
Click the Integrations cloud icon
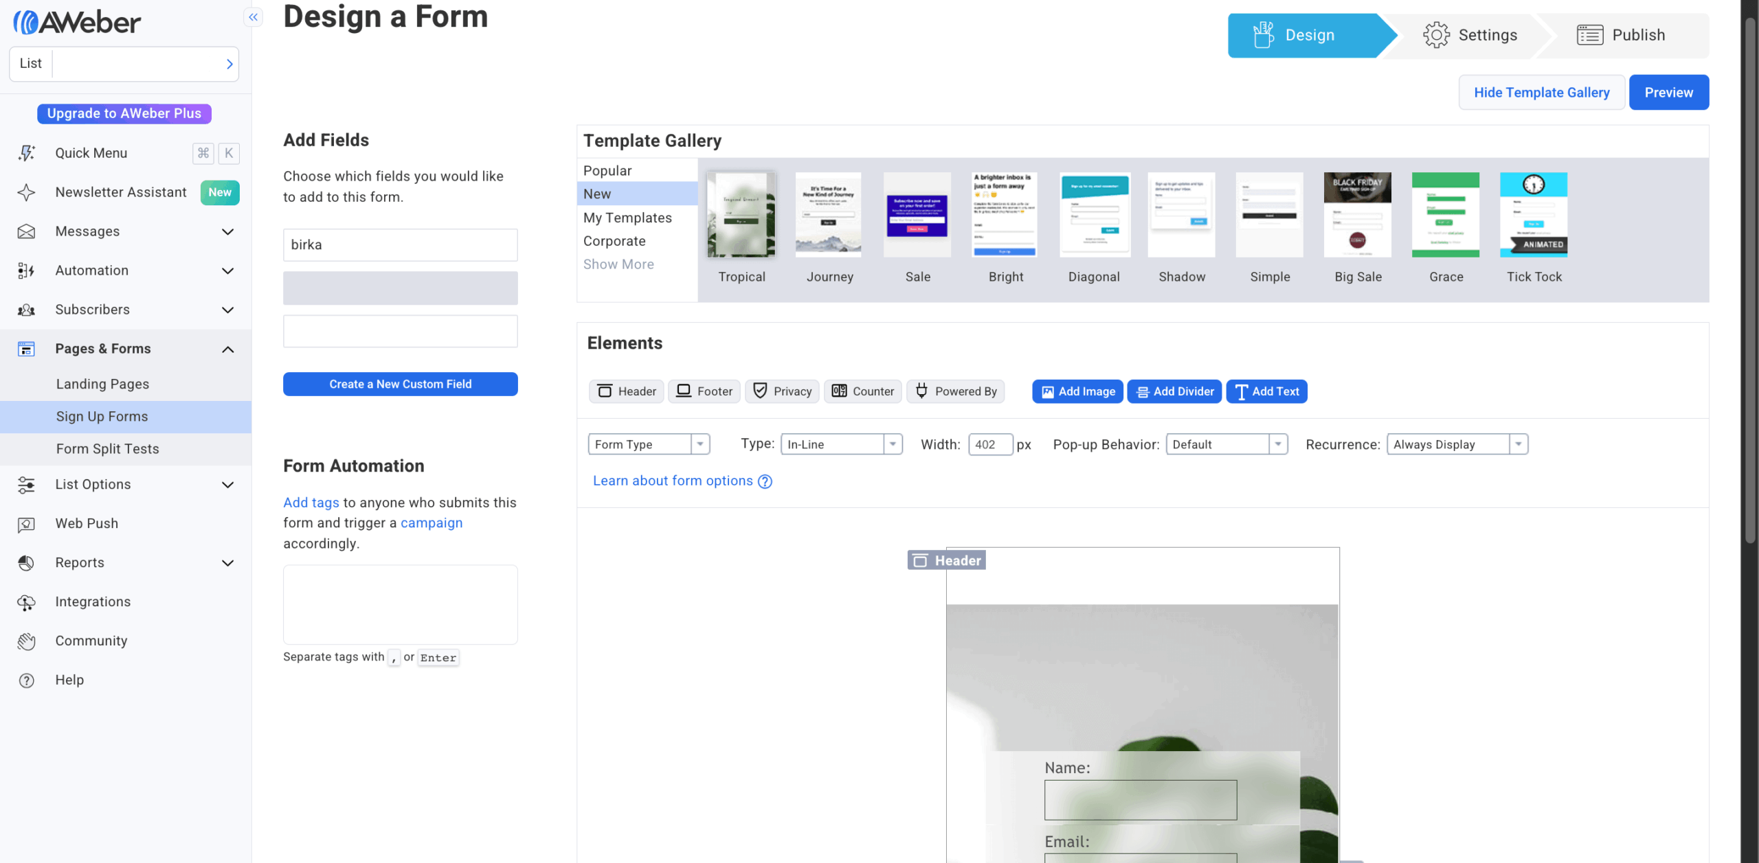tap(26, 602)
